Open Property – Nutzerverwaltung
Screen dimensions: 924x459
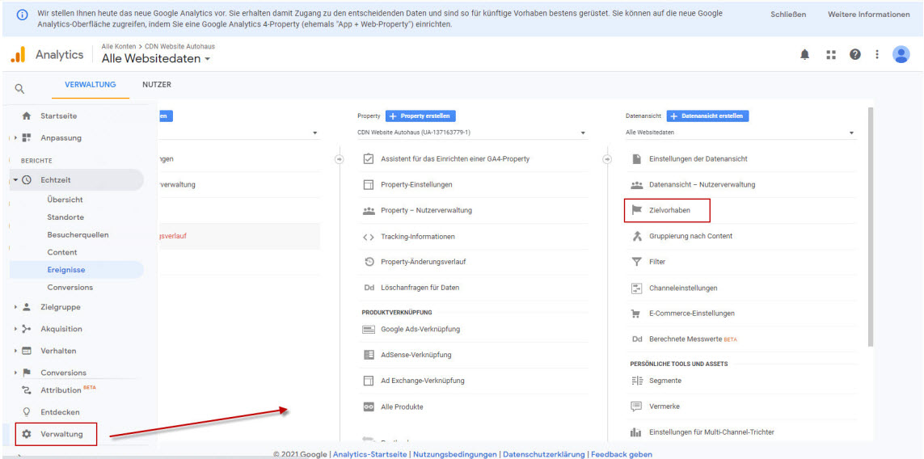coord(426,210)
